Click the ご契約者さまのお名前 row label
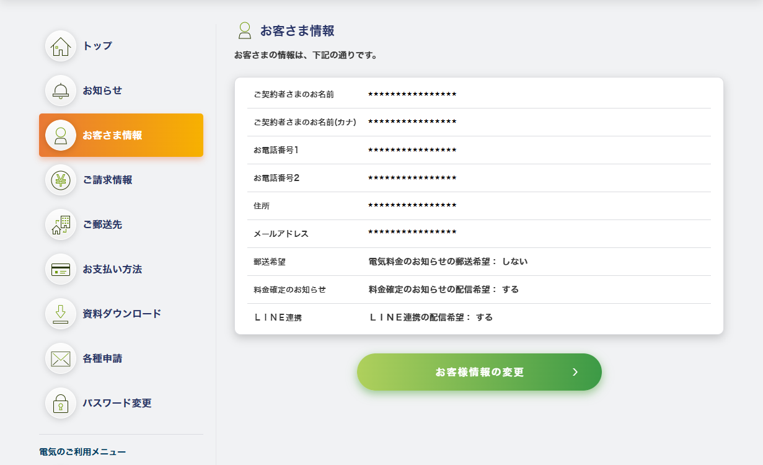The image size is (763, 465). [294, 94]
